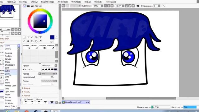Open the Выделение(S) menu
Viewport: 199px width, 112px height.
[48, 2]
